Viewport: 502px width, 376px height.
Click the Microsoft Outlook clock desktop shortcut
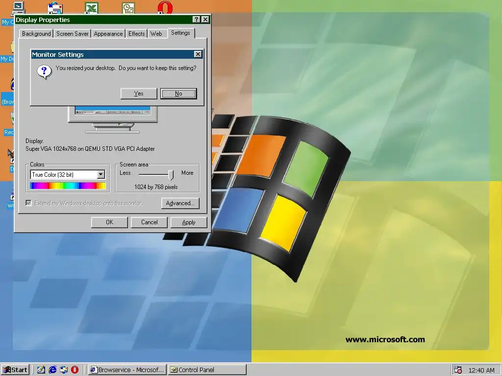[128, 8]
